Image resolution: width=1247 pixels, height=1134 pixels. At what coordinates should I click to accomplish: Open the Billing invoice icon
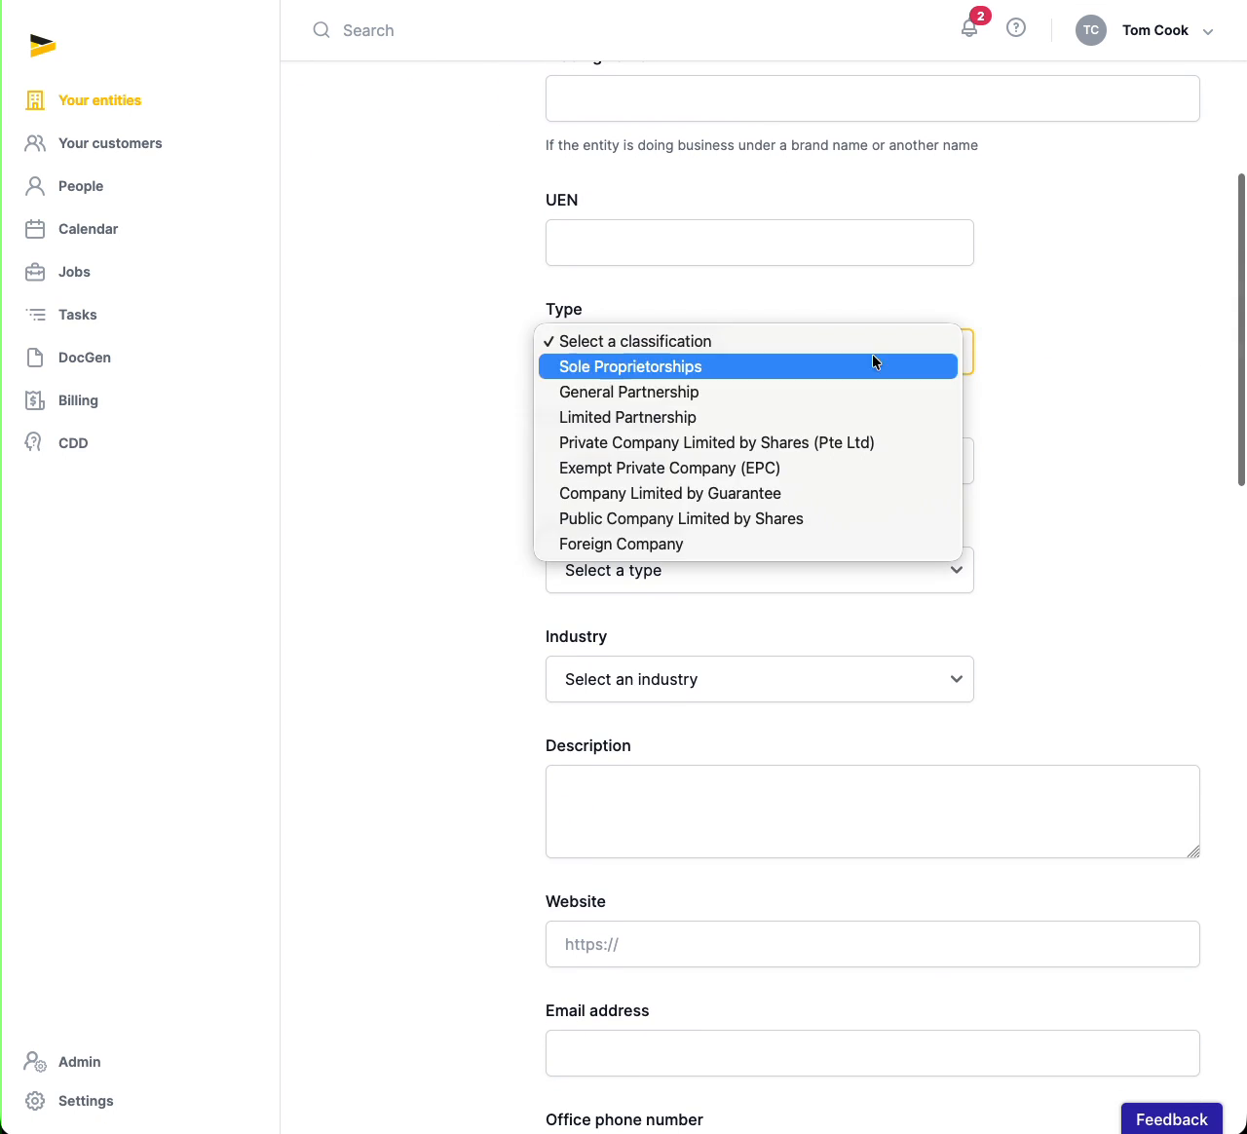coord(35,400)
